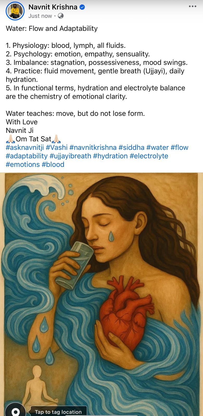This screenshot has height=416, width=203.
Task: Select Tap to tag location button
Action: pos(58,412)
